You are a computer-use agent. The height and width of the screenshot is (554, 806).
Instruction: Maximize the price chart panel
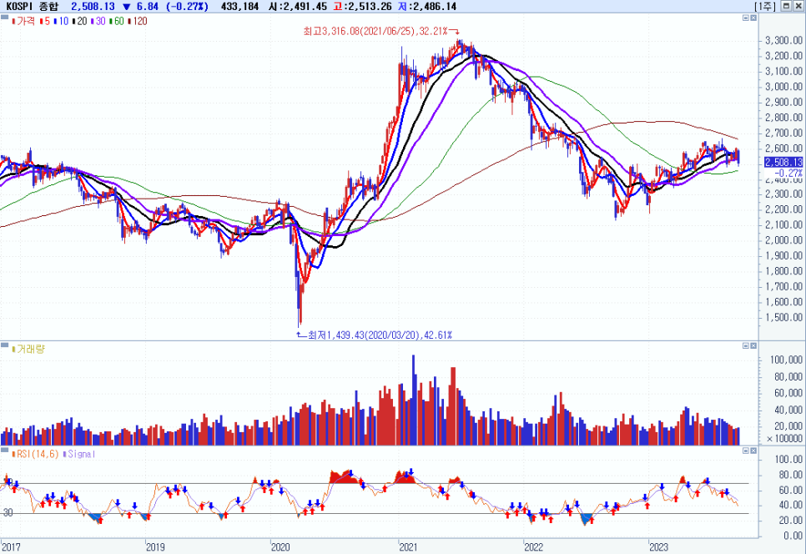point(746,18)
